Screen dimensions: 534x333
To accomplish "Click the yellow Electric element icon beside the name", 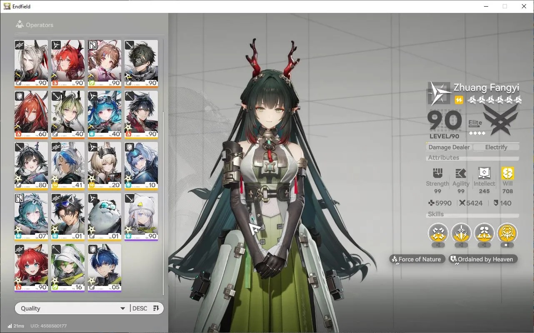I will (x=459, y=100).
